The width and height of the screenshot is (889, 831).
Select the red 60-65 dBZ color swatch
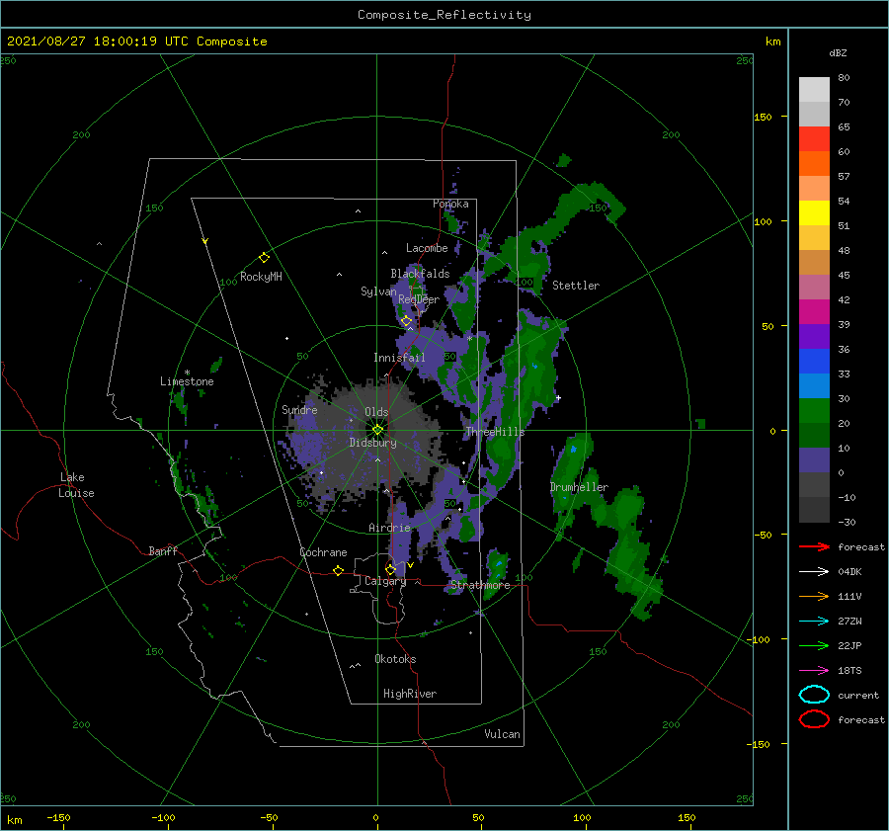(x=814, y=139)
